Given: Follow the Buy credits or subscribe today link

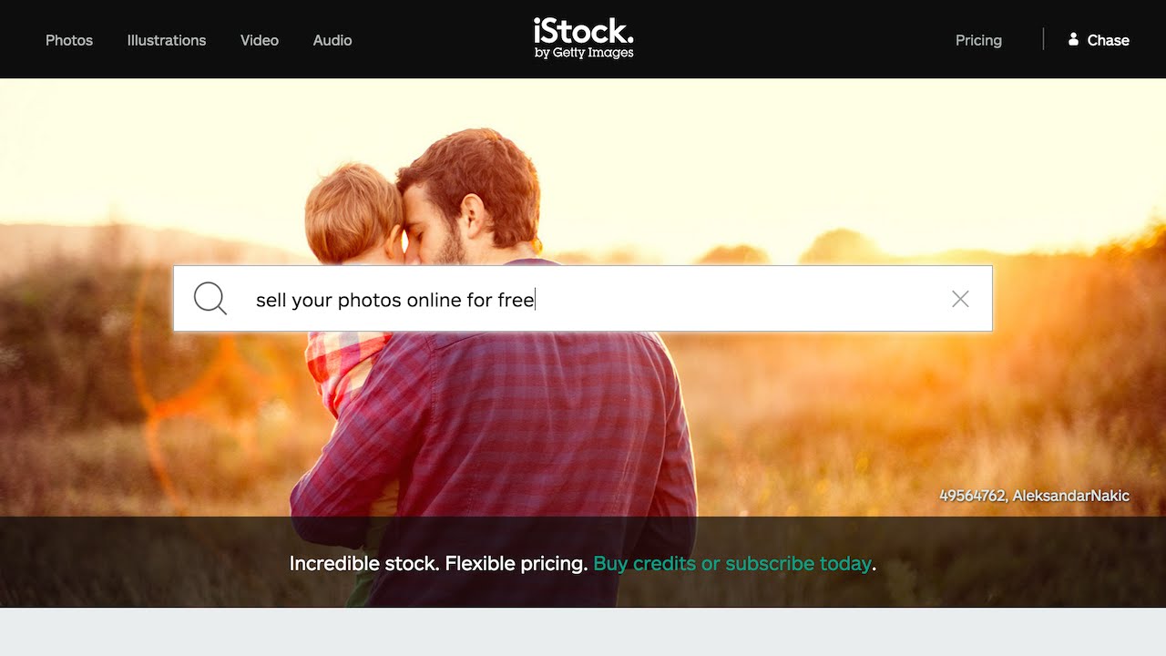Looking at the screenshot, I should pyautogui.click(x=732, y=563).
